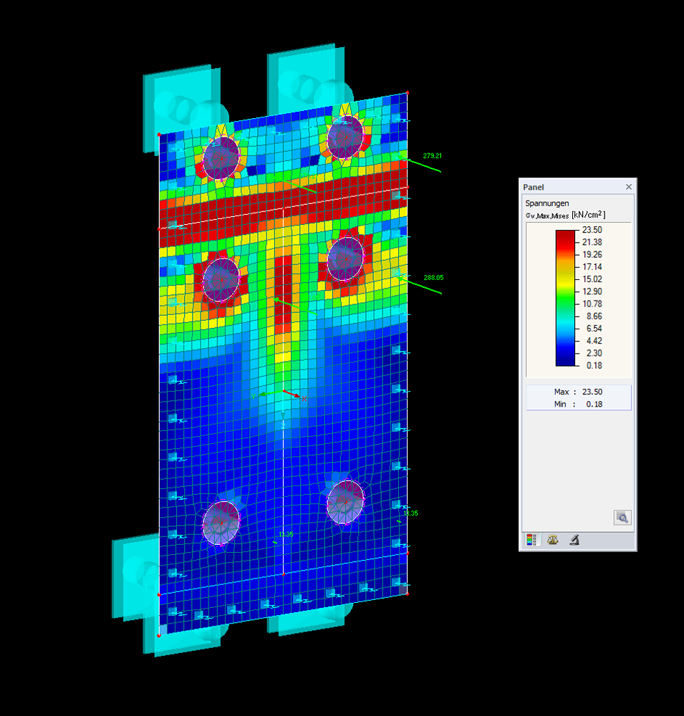Open the color scale tab in Panel
The height and width of the screenshot is (716, 684).
pyautogui.click(x=531, y=540)
